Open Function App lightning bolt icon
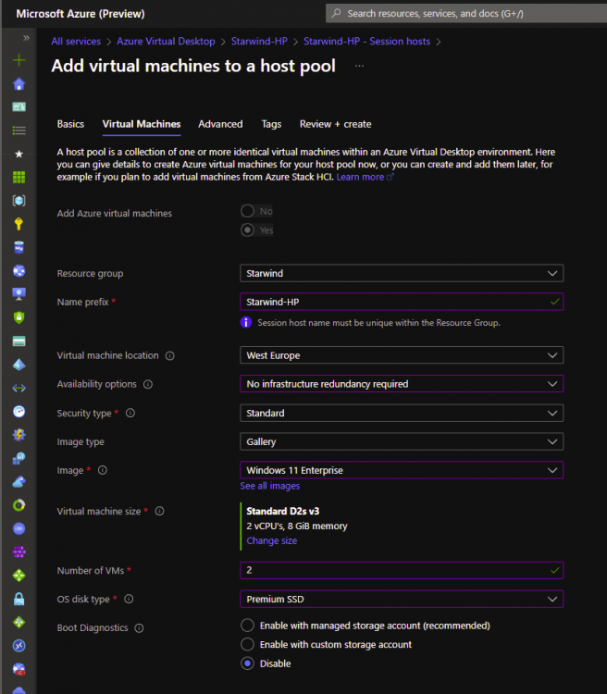Screen dimensions: 607x694 coord(19,435)
